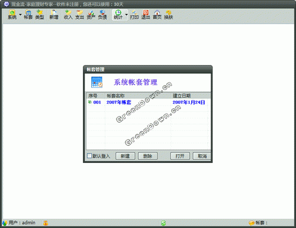
Task: Select the 新建 (New) button
Action: pos(126,156)
